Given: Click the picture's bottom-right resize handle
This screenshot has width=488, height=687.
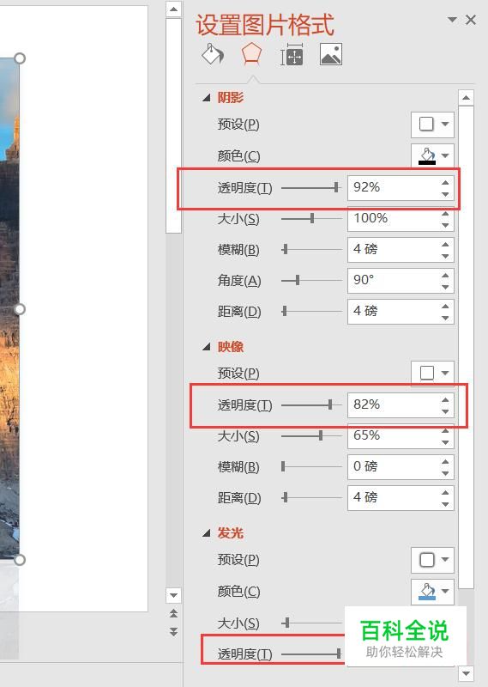Looking at the screenshot, I should [x=20, y=560].
